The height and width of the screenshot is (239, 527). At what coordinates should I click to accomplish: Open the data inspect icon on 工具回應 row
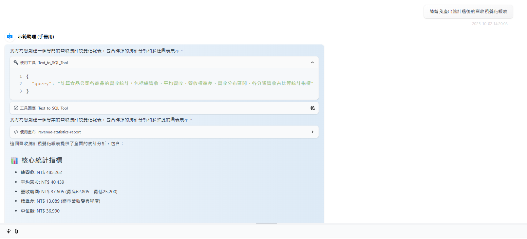(312, 108)
